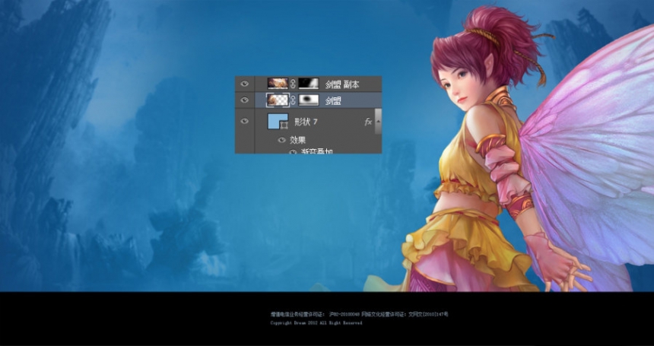
Task: Collapse effects arrow beside the fx icon
Action: point(378,122)
